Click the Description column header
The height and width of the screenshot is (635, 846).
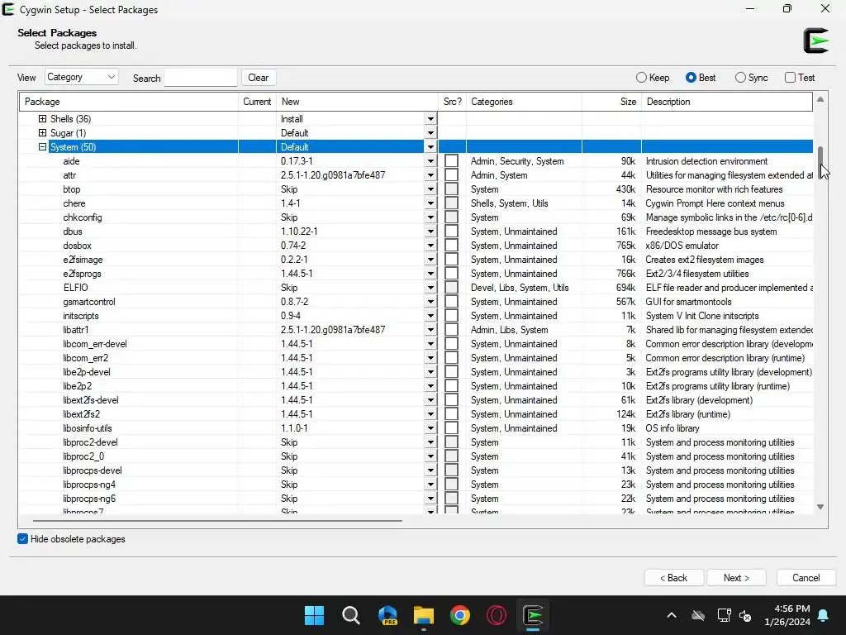pos(727,102)
